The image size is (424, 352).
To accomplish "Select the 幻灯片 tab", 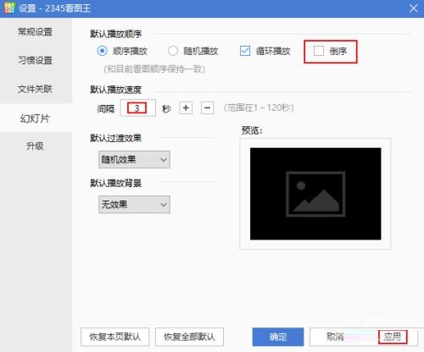I will coord(36,118).
